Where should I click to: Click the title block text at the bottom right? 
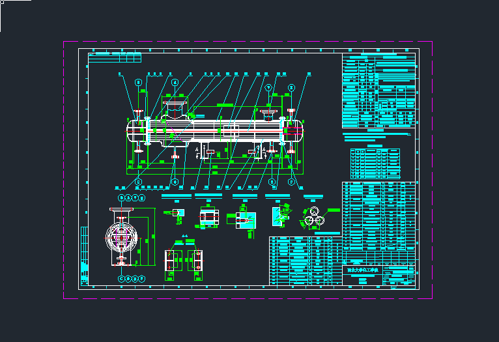coord(363,269)
